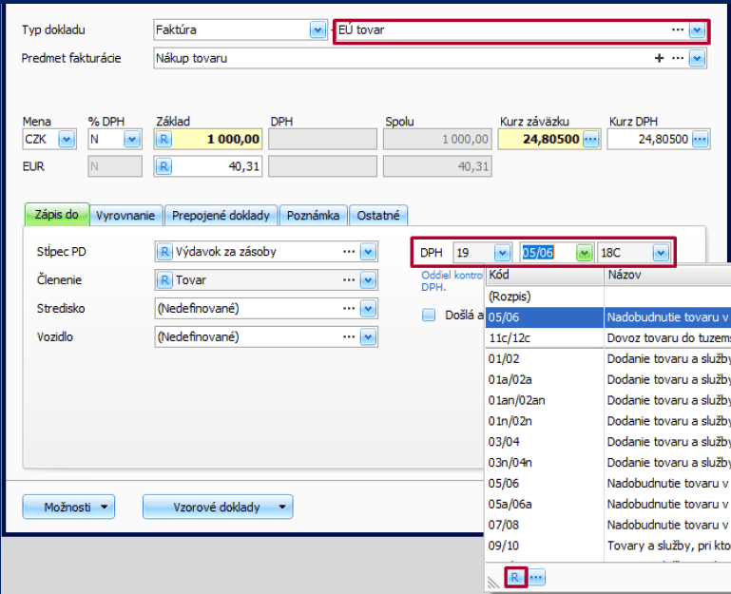Open the CZK currency dropdown
731x594 pixels.
point(66,139)
